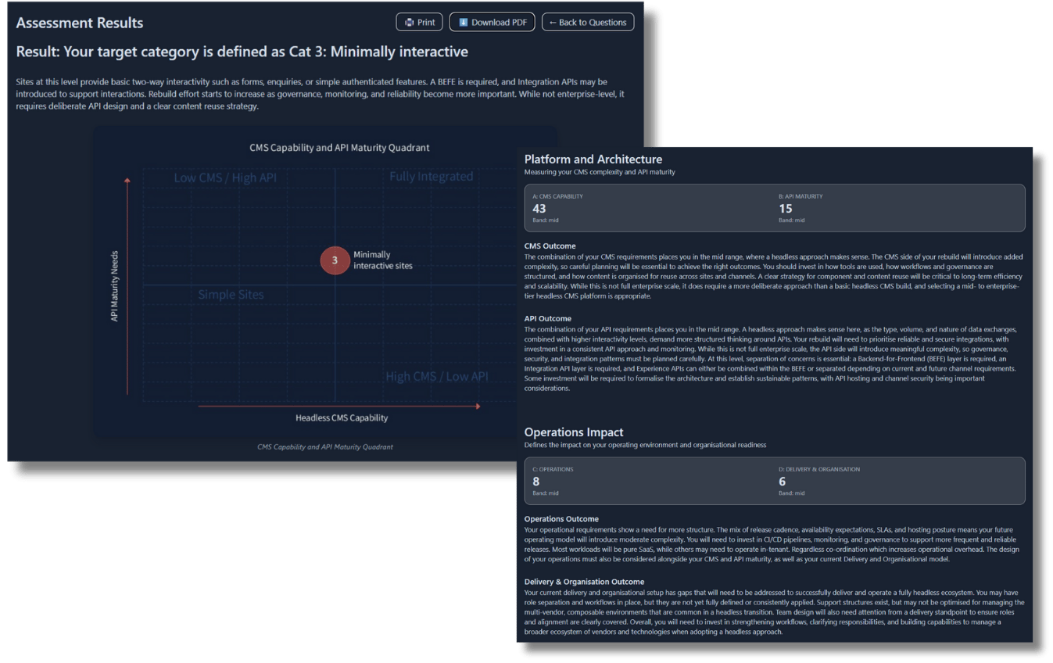Viewport: 1053px width, 663px height.
Task: Click the printer icon in the Print button
Action: click(x=409, y=23)
